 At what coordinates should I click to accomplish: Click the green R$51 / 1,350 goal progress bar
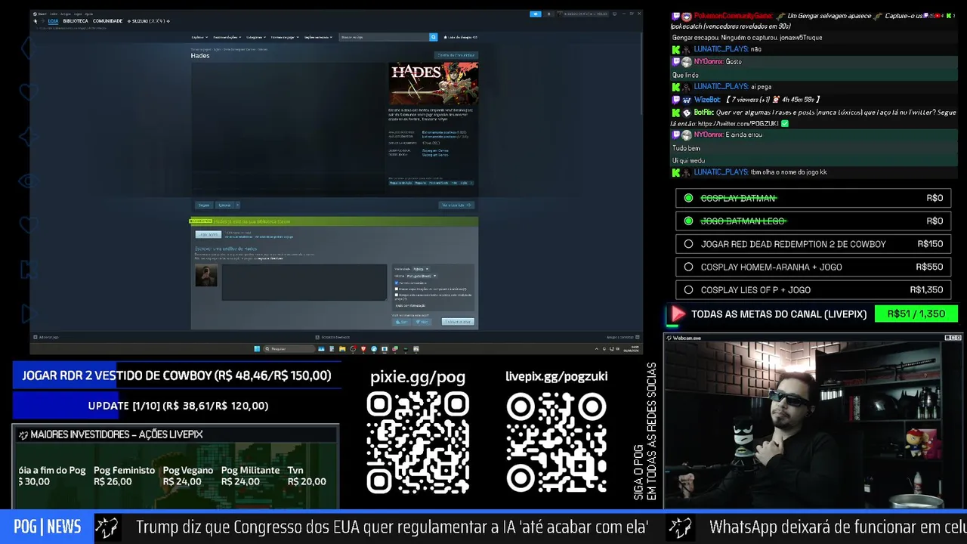(916, 314)
